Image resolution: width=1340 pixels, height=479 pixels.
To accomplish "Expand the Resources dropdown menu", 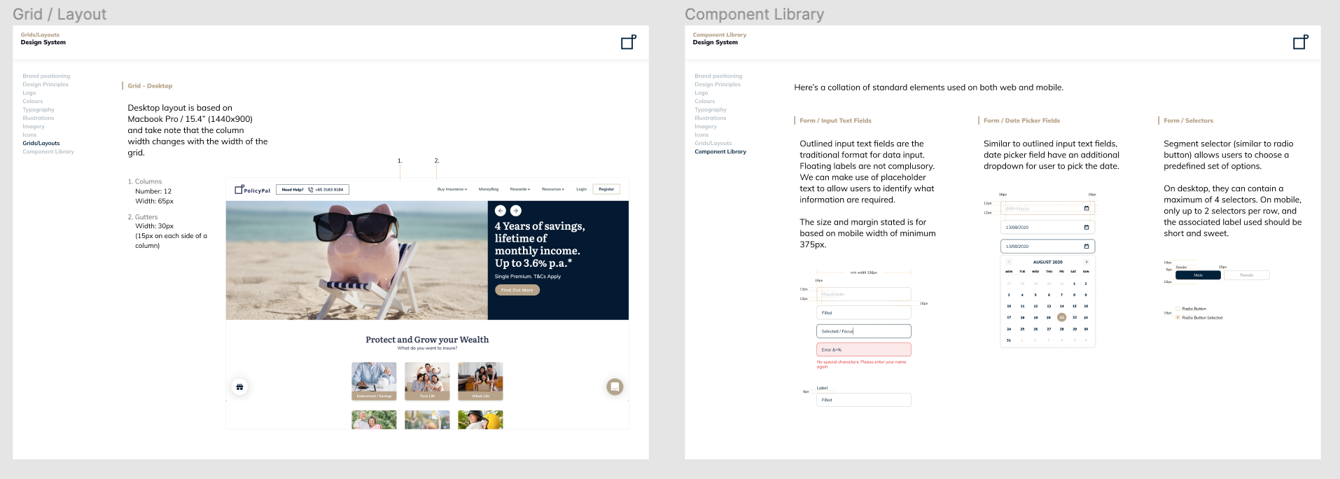I will 552,189.
